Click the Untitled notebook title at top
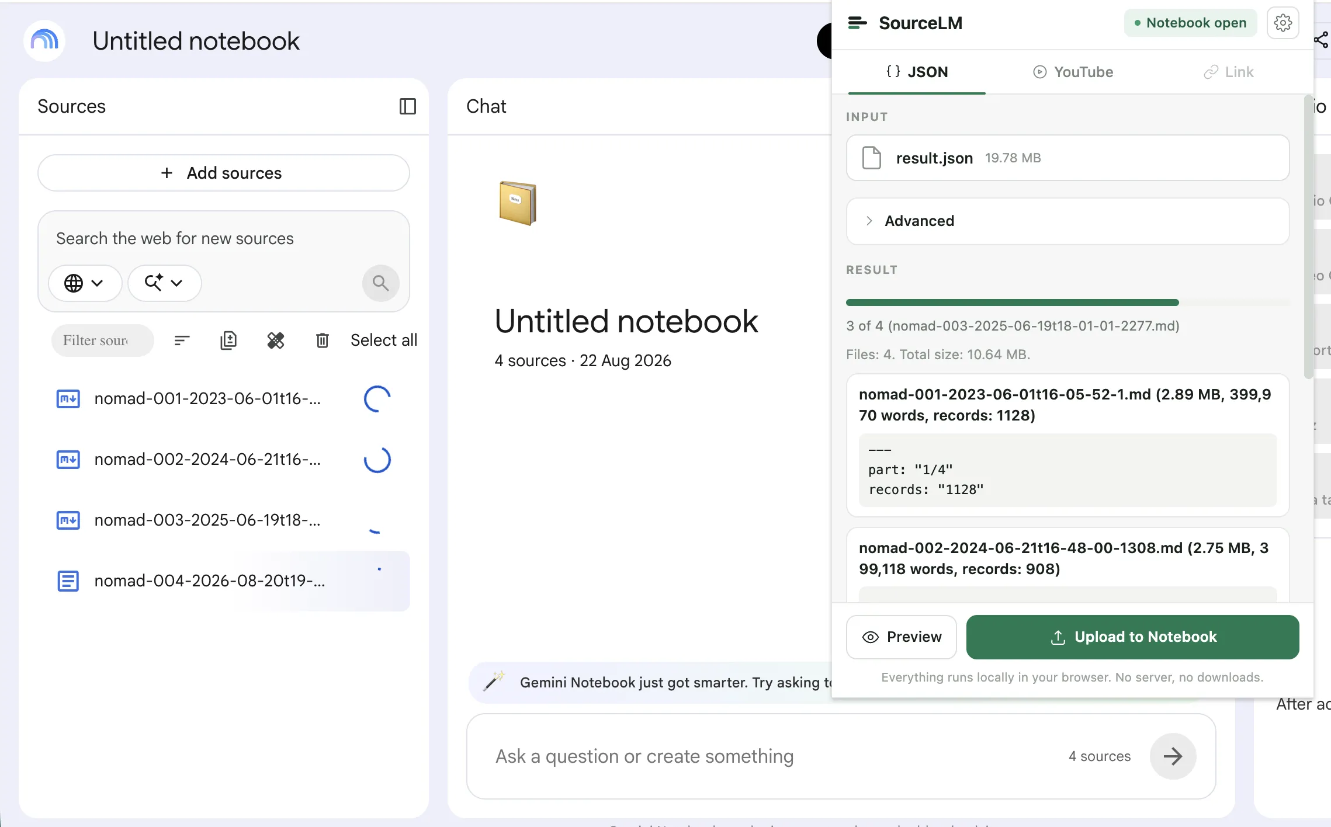 196,41
